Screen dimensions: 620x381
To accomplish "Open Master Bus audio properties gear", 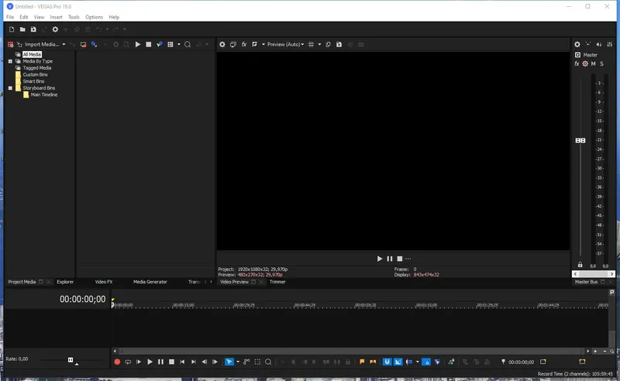I will click(x=577, y=44).
